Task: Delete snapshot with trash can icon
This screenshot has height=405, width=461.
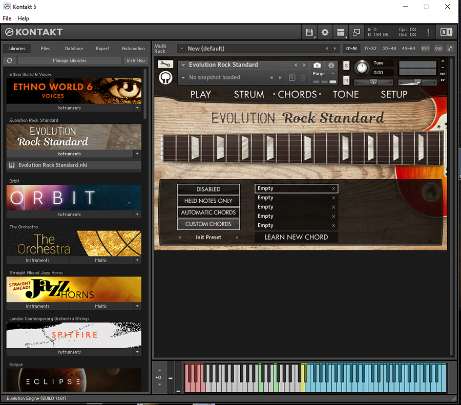Action: [x=303, y=78]
